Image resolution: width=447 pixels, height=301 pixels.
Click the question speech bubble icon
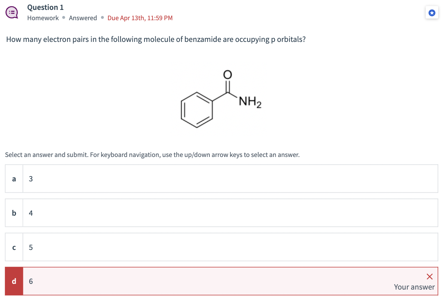click(12, 12)
